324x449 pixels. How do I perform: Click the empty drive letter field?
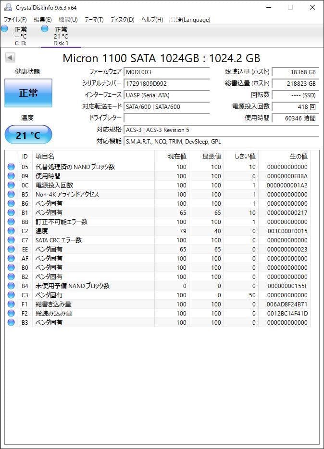pyautogui.click(x=167, y=118)
